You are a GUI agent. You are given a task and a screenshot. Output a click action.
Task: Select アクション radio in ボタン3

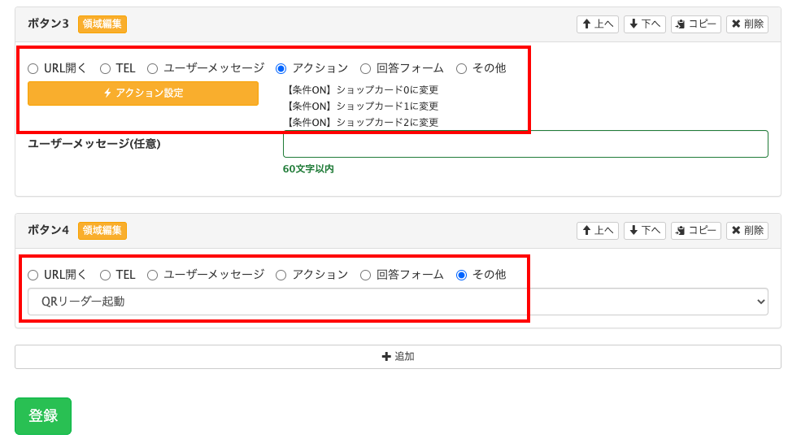click(281, 69)
